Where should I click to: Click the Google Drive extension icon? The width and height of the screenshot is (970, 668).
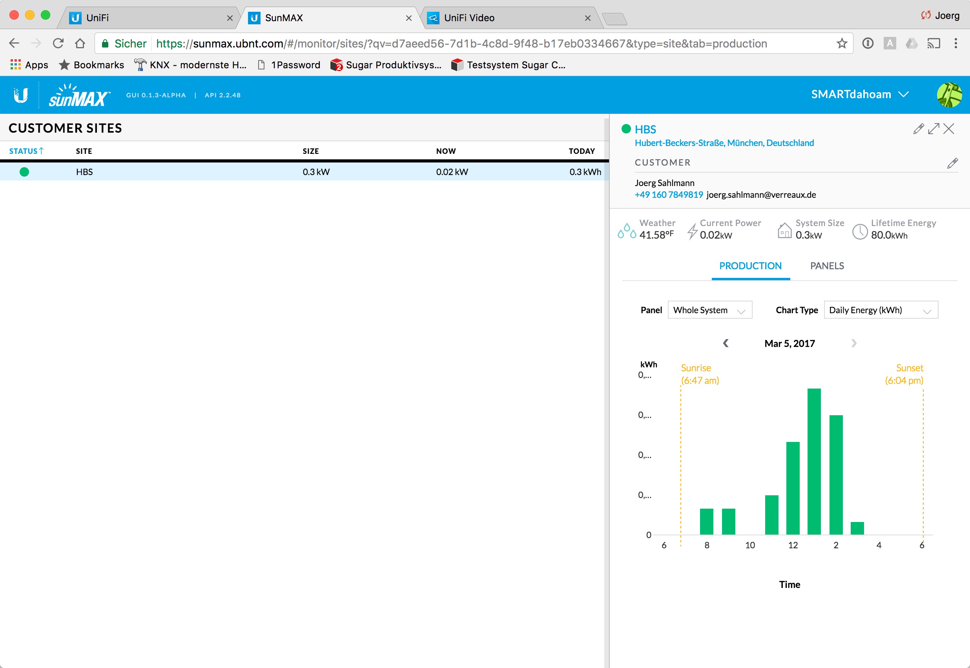pos(912,43)
